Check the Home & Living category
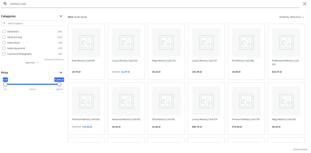The height and width of the screenshot is (153, 311). [4, 37]
